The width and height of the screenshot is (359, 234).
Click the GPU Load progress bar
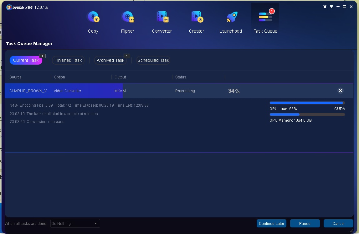coord(307,103)
